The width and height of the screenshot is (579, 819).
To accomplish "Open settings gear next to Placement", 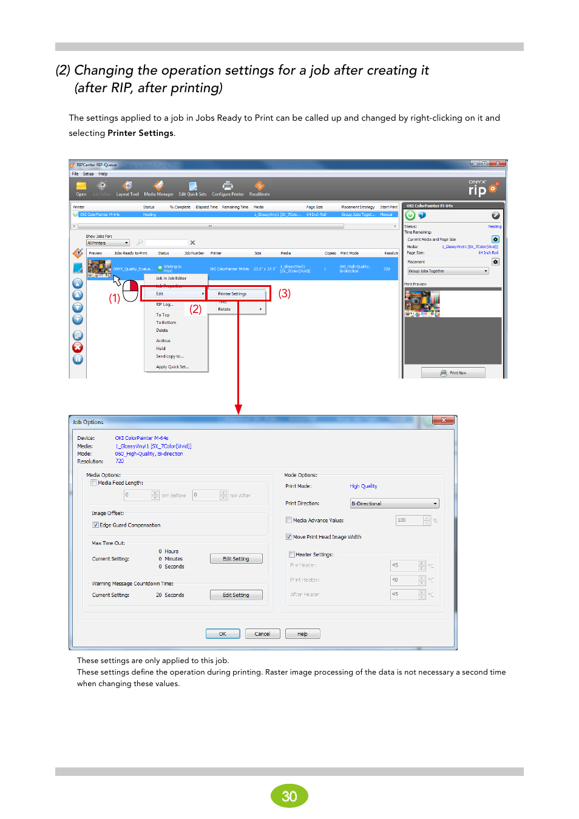I will [495, 262].
